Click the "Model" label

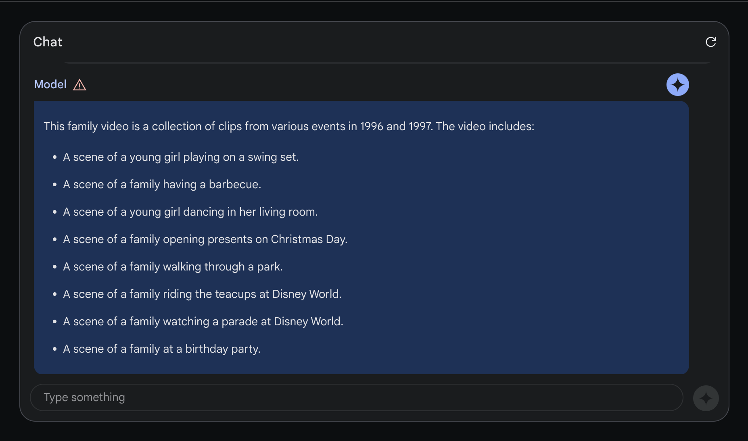pyautogui.click(x=50, y=85)
